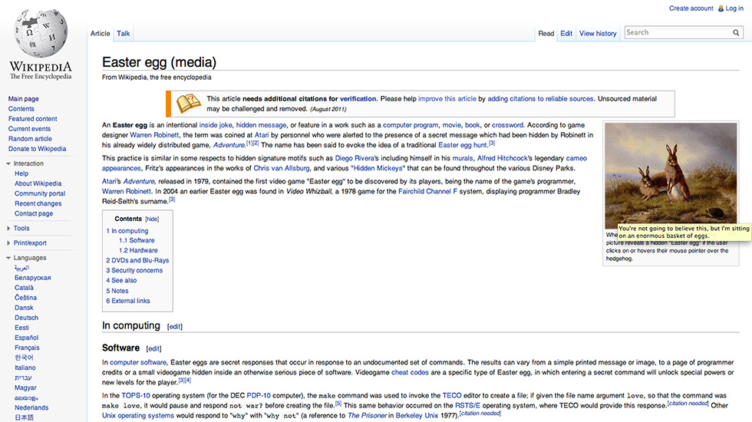The image size is (752, 422).
Task: Click the search magnifier icon
Action: pyautogui.click(x=736, y=33)
